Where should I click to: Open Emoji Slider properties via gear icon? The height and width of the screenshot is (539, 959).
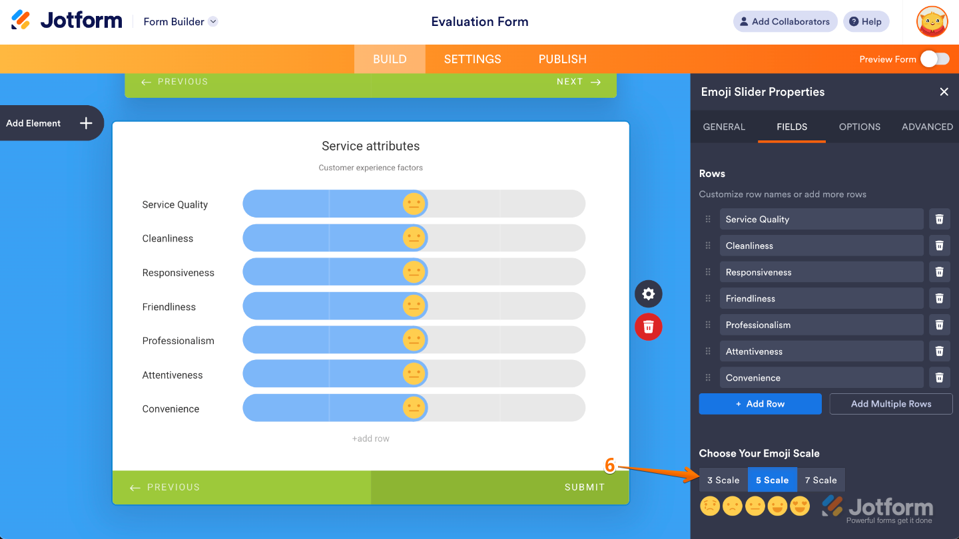(x=648, y=293)
